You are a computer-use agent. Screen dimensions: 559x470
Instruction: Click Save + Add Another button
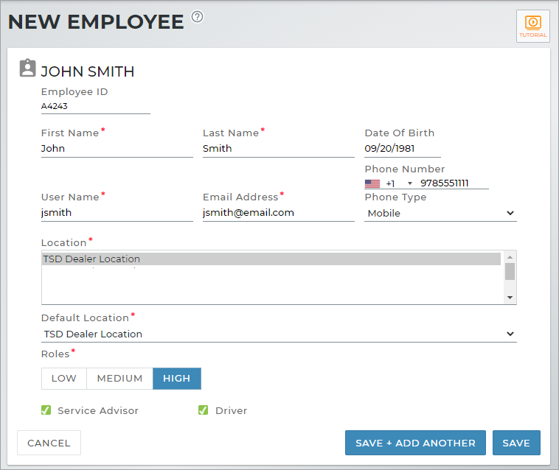(415, 443)
